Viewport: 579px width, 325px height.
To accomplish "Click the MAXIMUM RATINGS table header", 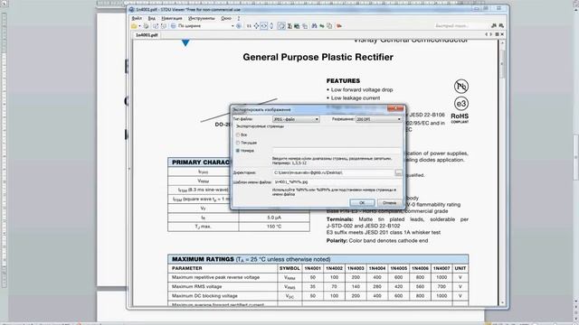I will [318, 259].
